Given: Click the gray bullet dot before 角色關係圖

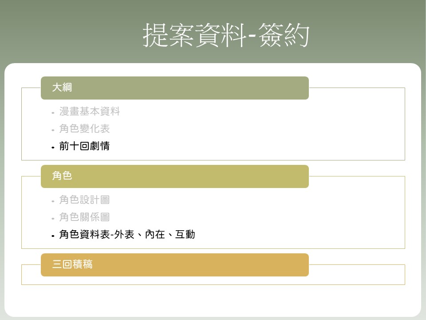Looking at the screenshot, I should tap(53, 218).
